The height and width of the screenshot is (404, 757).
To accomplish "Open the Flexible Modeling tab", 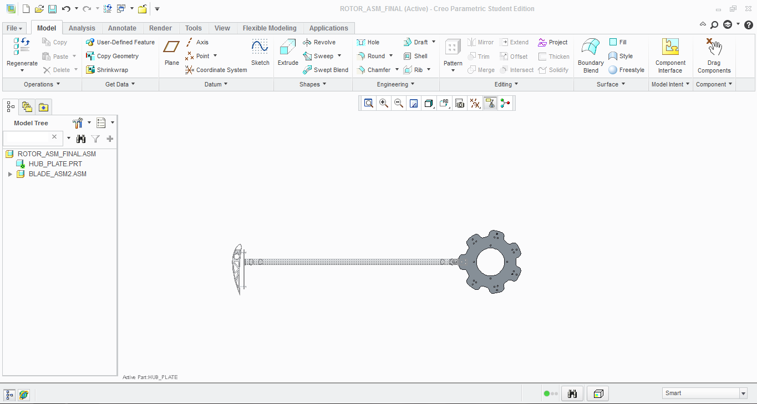I will click(x=270, y=28).
